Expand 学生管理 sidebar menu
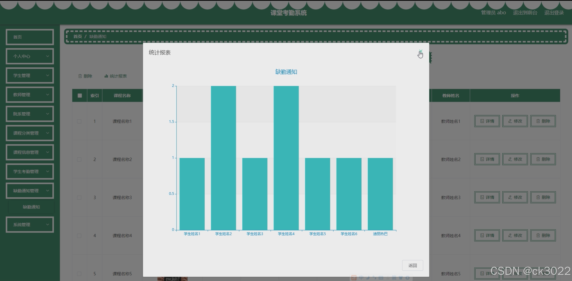 click(30, 75)
